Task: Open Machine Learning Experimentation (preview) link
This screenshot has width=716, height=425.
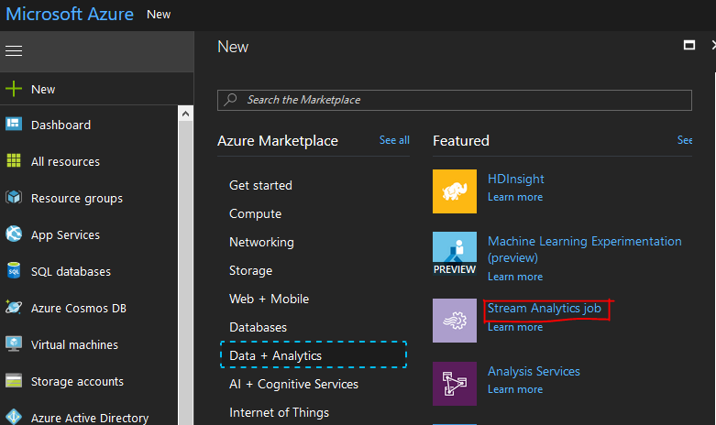Action: (x=585, y=249)
